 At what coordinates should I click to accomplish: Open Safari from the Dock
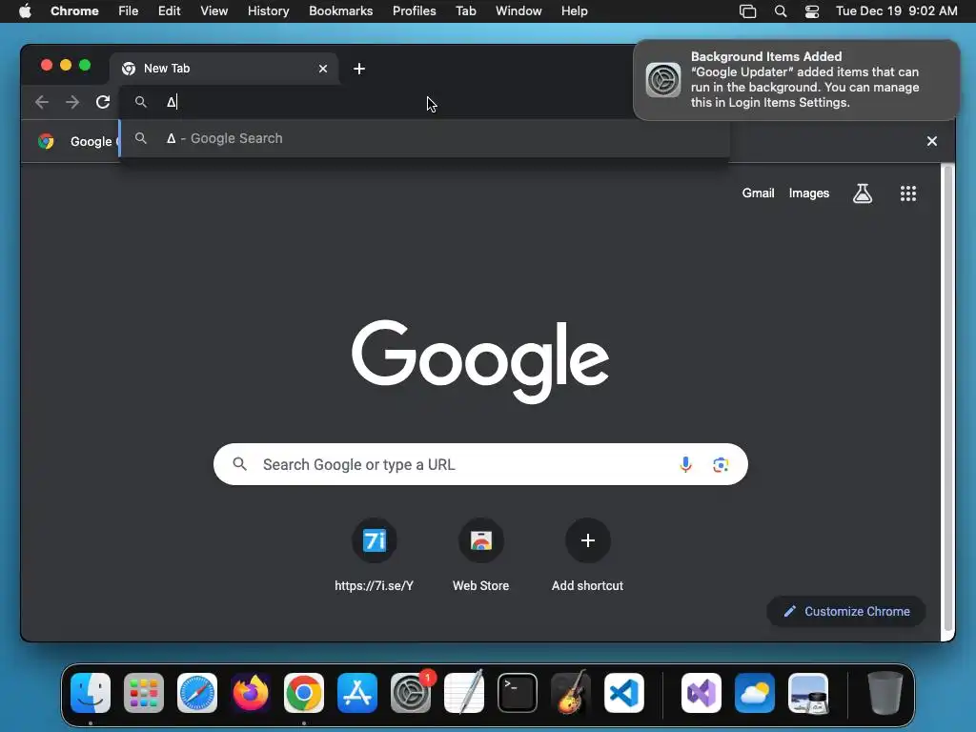tap(197, 693)
